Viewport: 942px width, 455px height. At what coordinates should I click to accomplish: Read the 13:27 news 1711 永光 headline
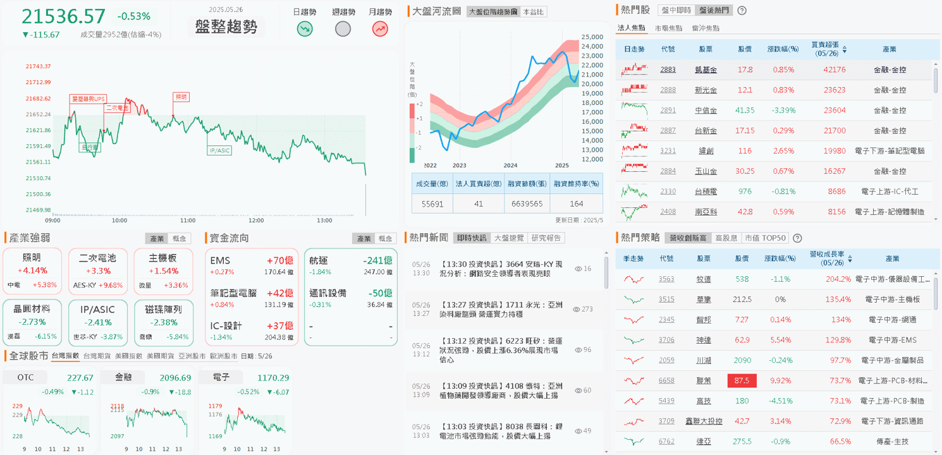click(502, 309)
